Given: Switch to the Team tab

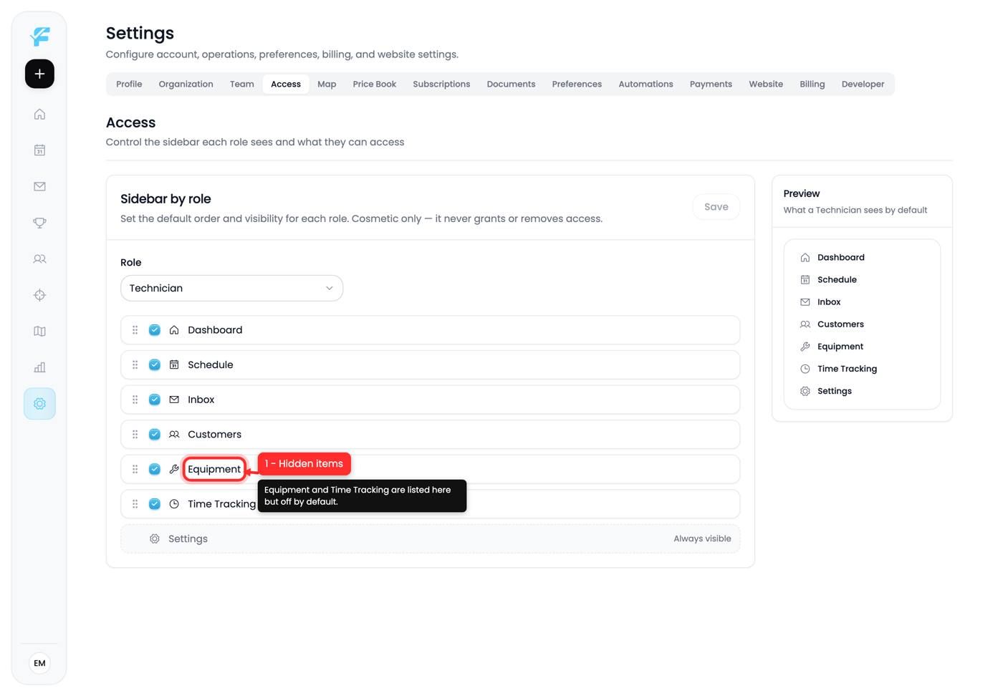Looking at the screenshot, I should [x=242, y=84].
